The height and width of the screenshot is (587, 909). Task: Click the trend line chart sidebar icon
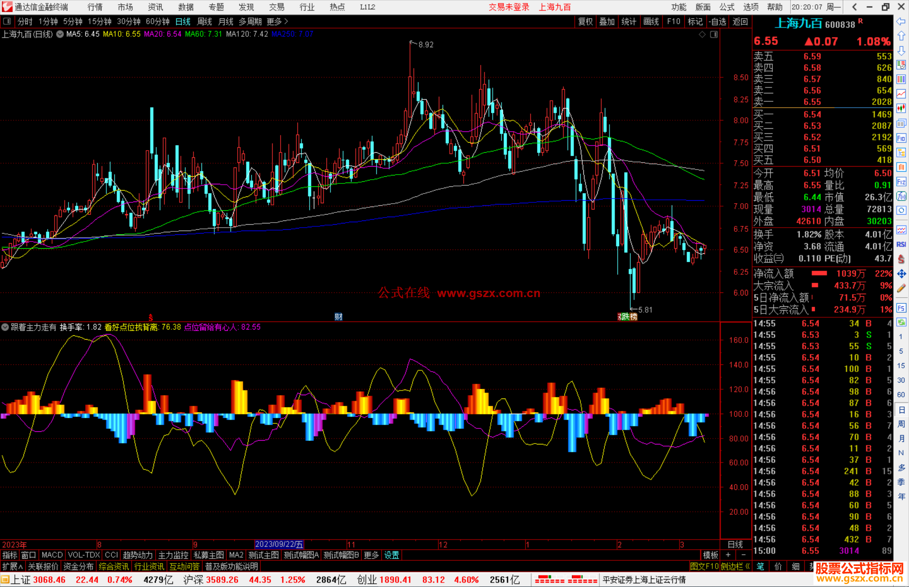(x=901, y=93)
